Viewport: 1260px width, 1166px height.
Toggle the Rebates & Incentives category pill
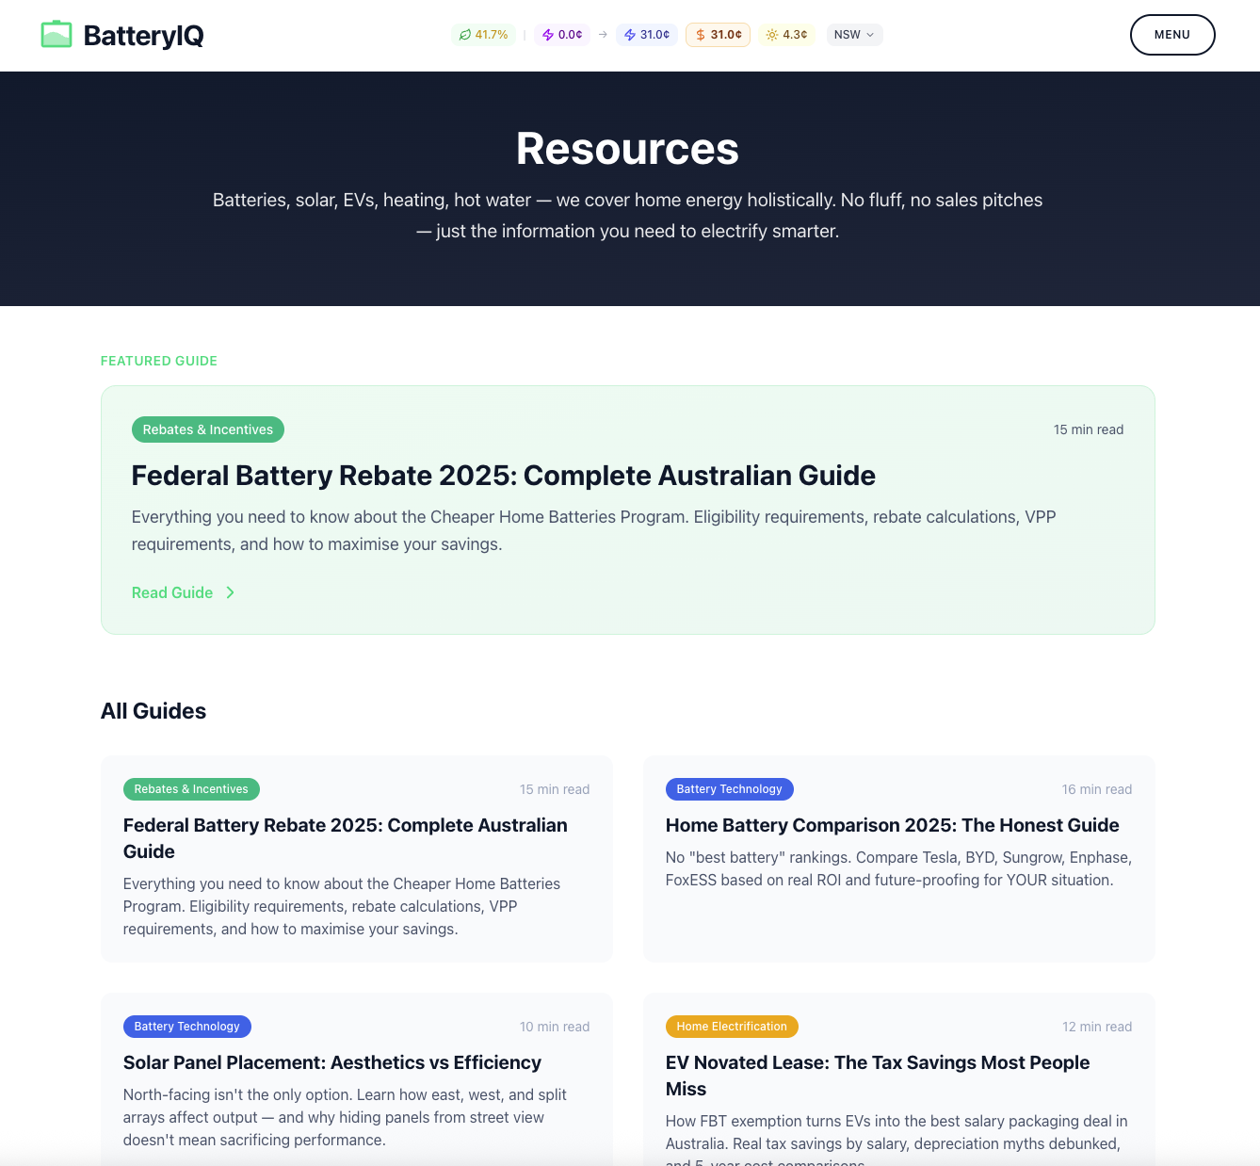coord(207,429)
